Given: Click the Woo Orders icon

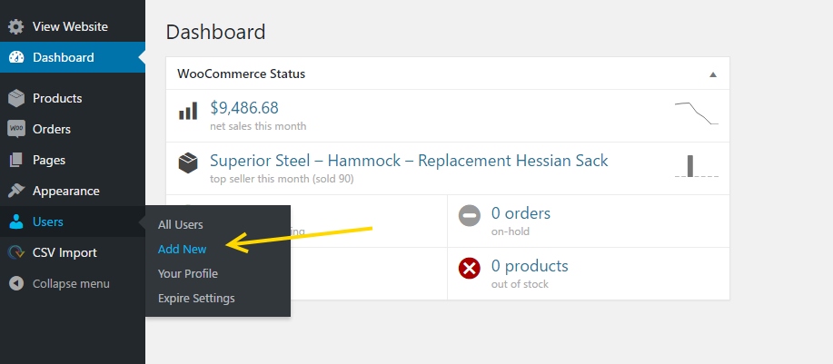Looking at the screenshot, I should coord(16,129).
